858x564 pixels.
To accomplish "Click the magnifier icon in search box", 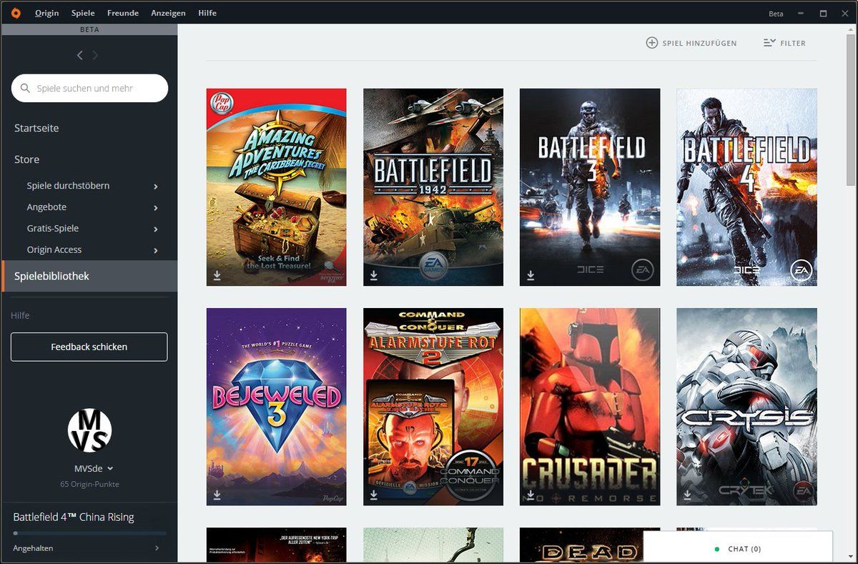I will (25, 89).
